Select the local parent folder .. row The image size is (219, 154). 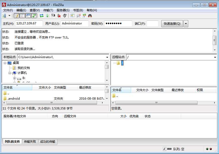point(53,93)
